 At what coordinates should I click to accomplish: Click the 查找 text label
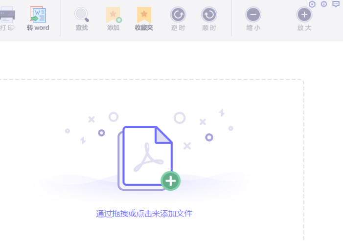coord(82,28)
